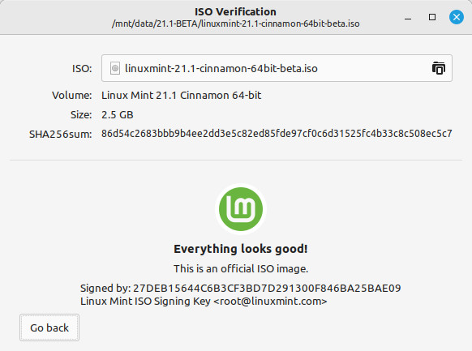Click the green Linux Mint logo
This screenshot has width=472, height=351.
tap(241, 209)
